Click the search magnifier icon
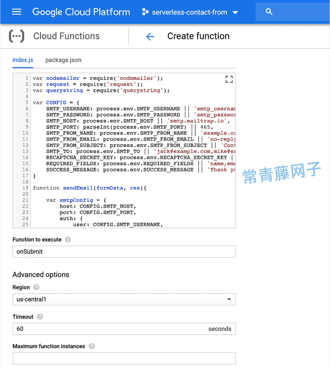Viewport: 330px width, 367px height. [269, 11]
